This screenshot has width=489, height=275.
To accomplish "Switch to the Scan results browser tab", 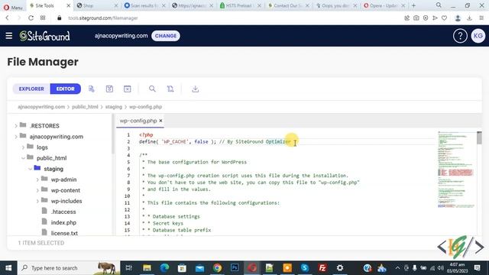I will 144,5.
